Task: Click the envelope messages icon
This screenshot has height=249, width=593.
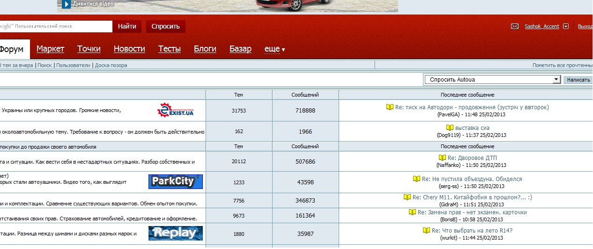Action: click(515, 27)
